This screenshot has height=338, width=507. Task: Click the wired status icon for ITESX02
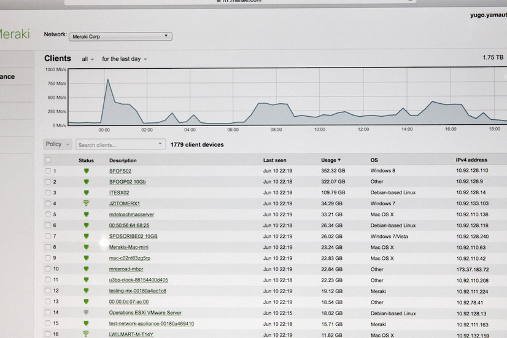(x=86, y=192)
